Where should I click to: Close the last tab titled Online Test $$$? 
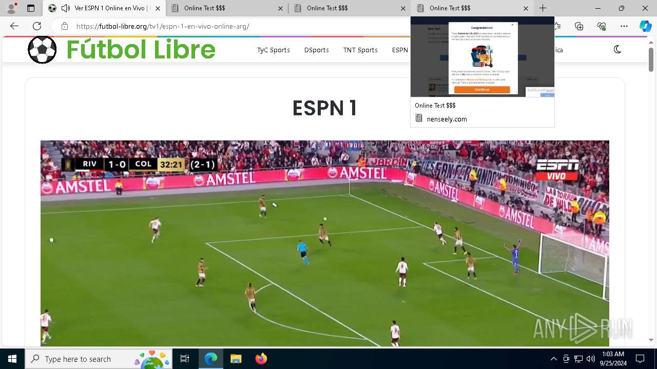click(x=526, y=8)
